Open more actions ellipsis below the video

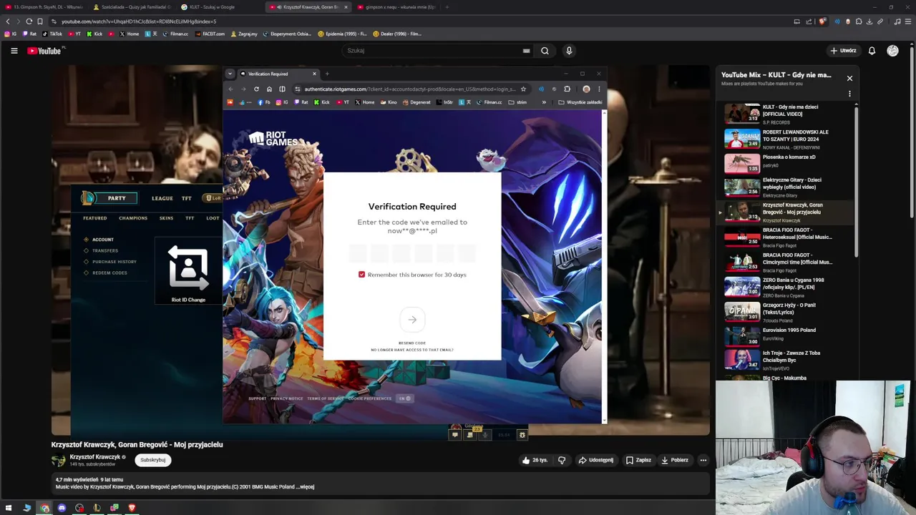tap(703, 460)
